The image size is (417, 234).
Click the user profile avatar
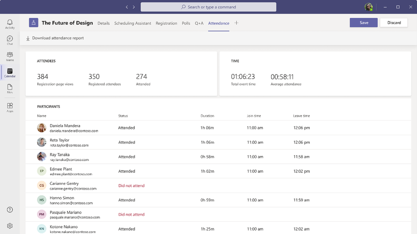pyautogui.click(x=369, y=7)
